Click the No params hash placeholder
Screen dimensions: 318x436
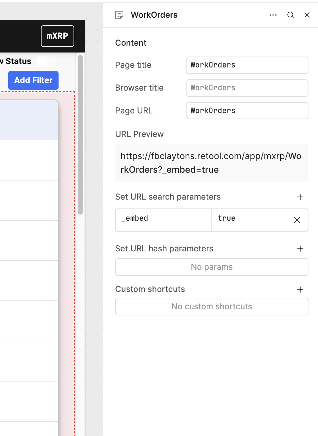pyautogui.click(x=211, y=267)
